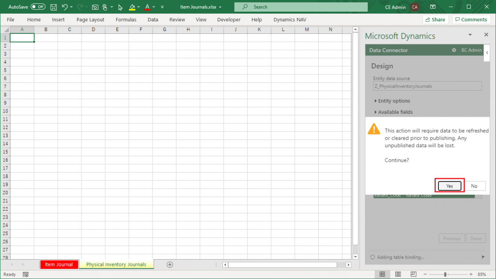Click the zoom out minus button

coord(425,274)
